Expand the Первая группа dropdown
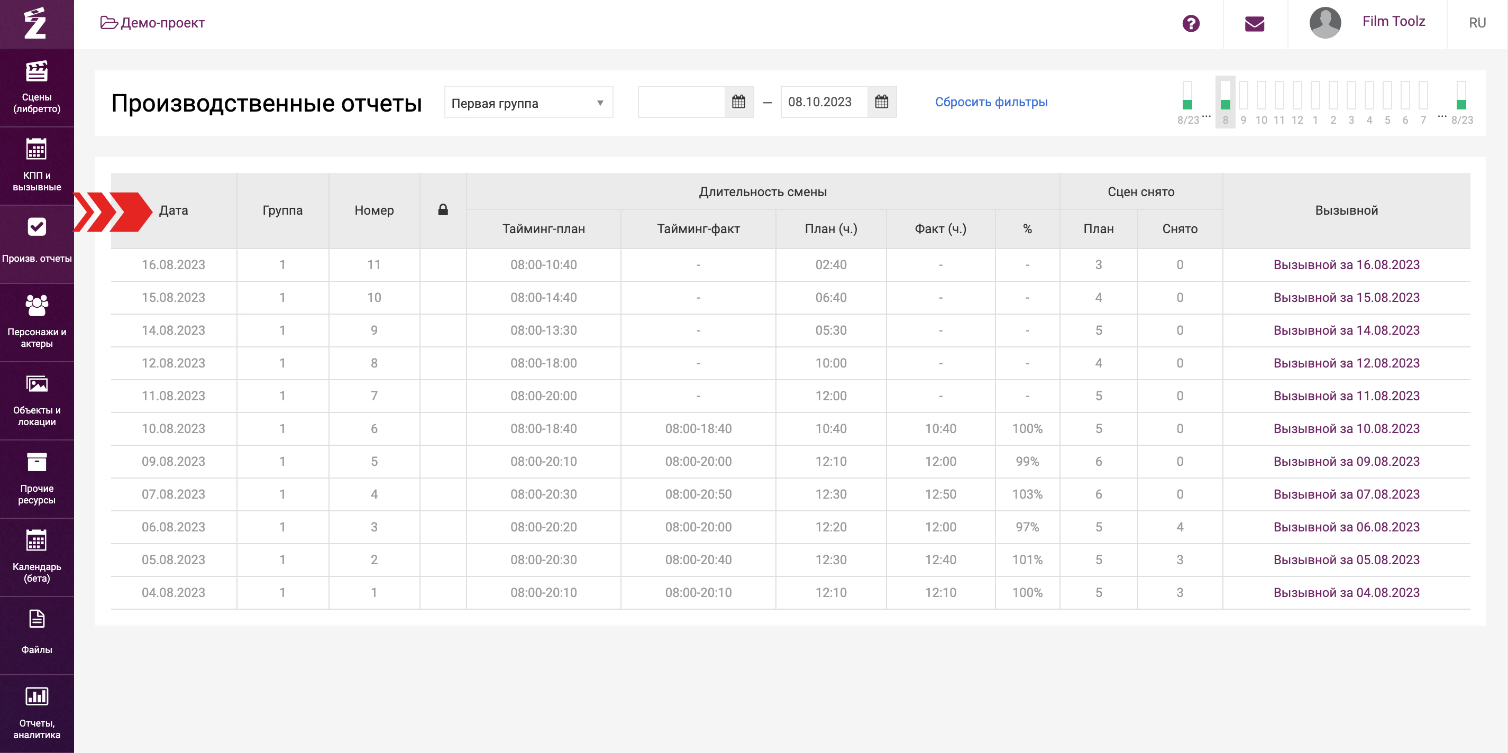Screen dimensions: 1508x753 coord(528,103)
